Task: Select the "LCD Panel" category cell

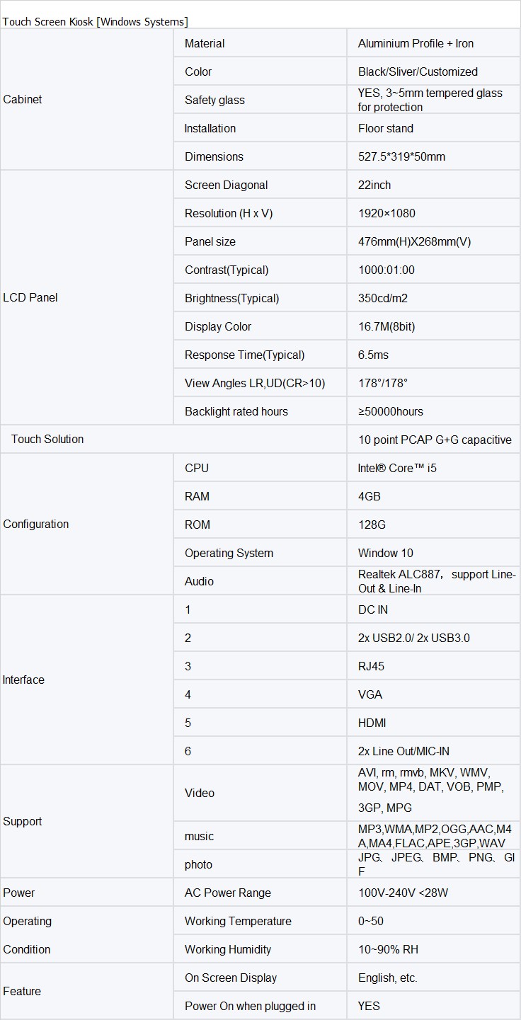Action: pos(30,298)
